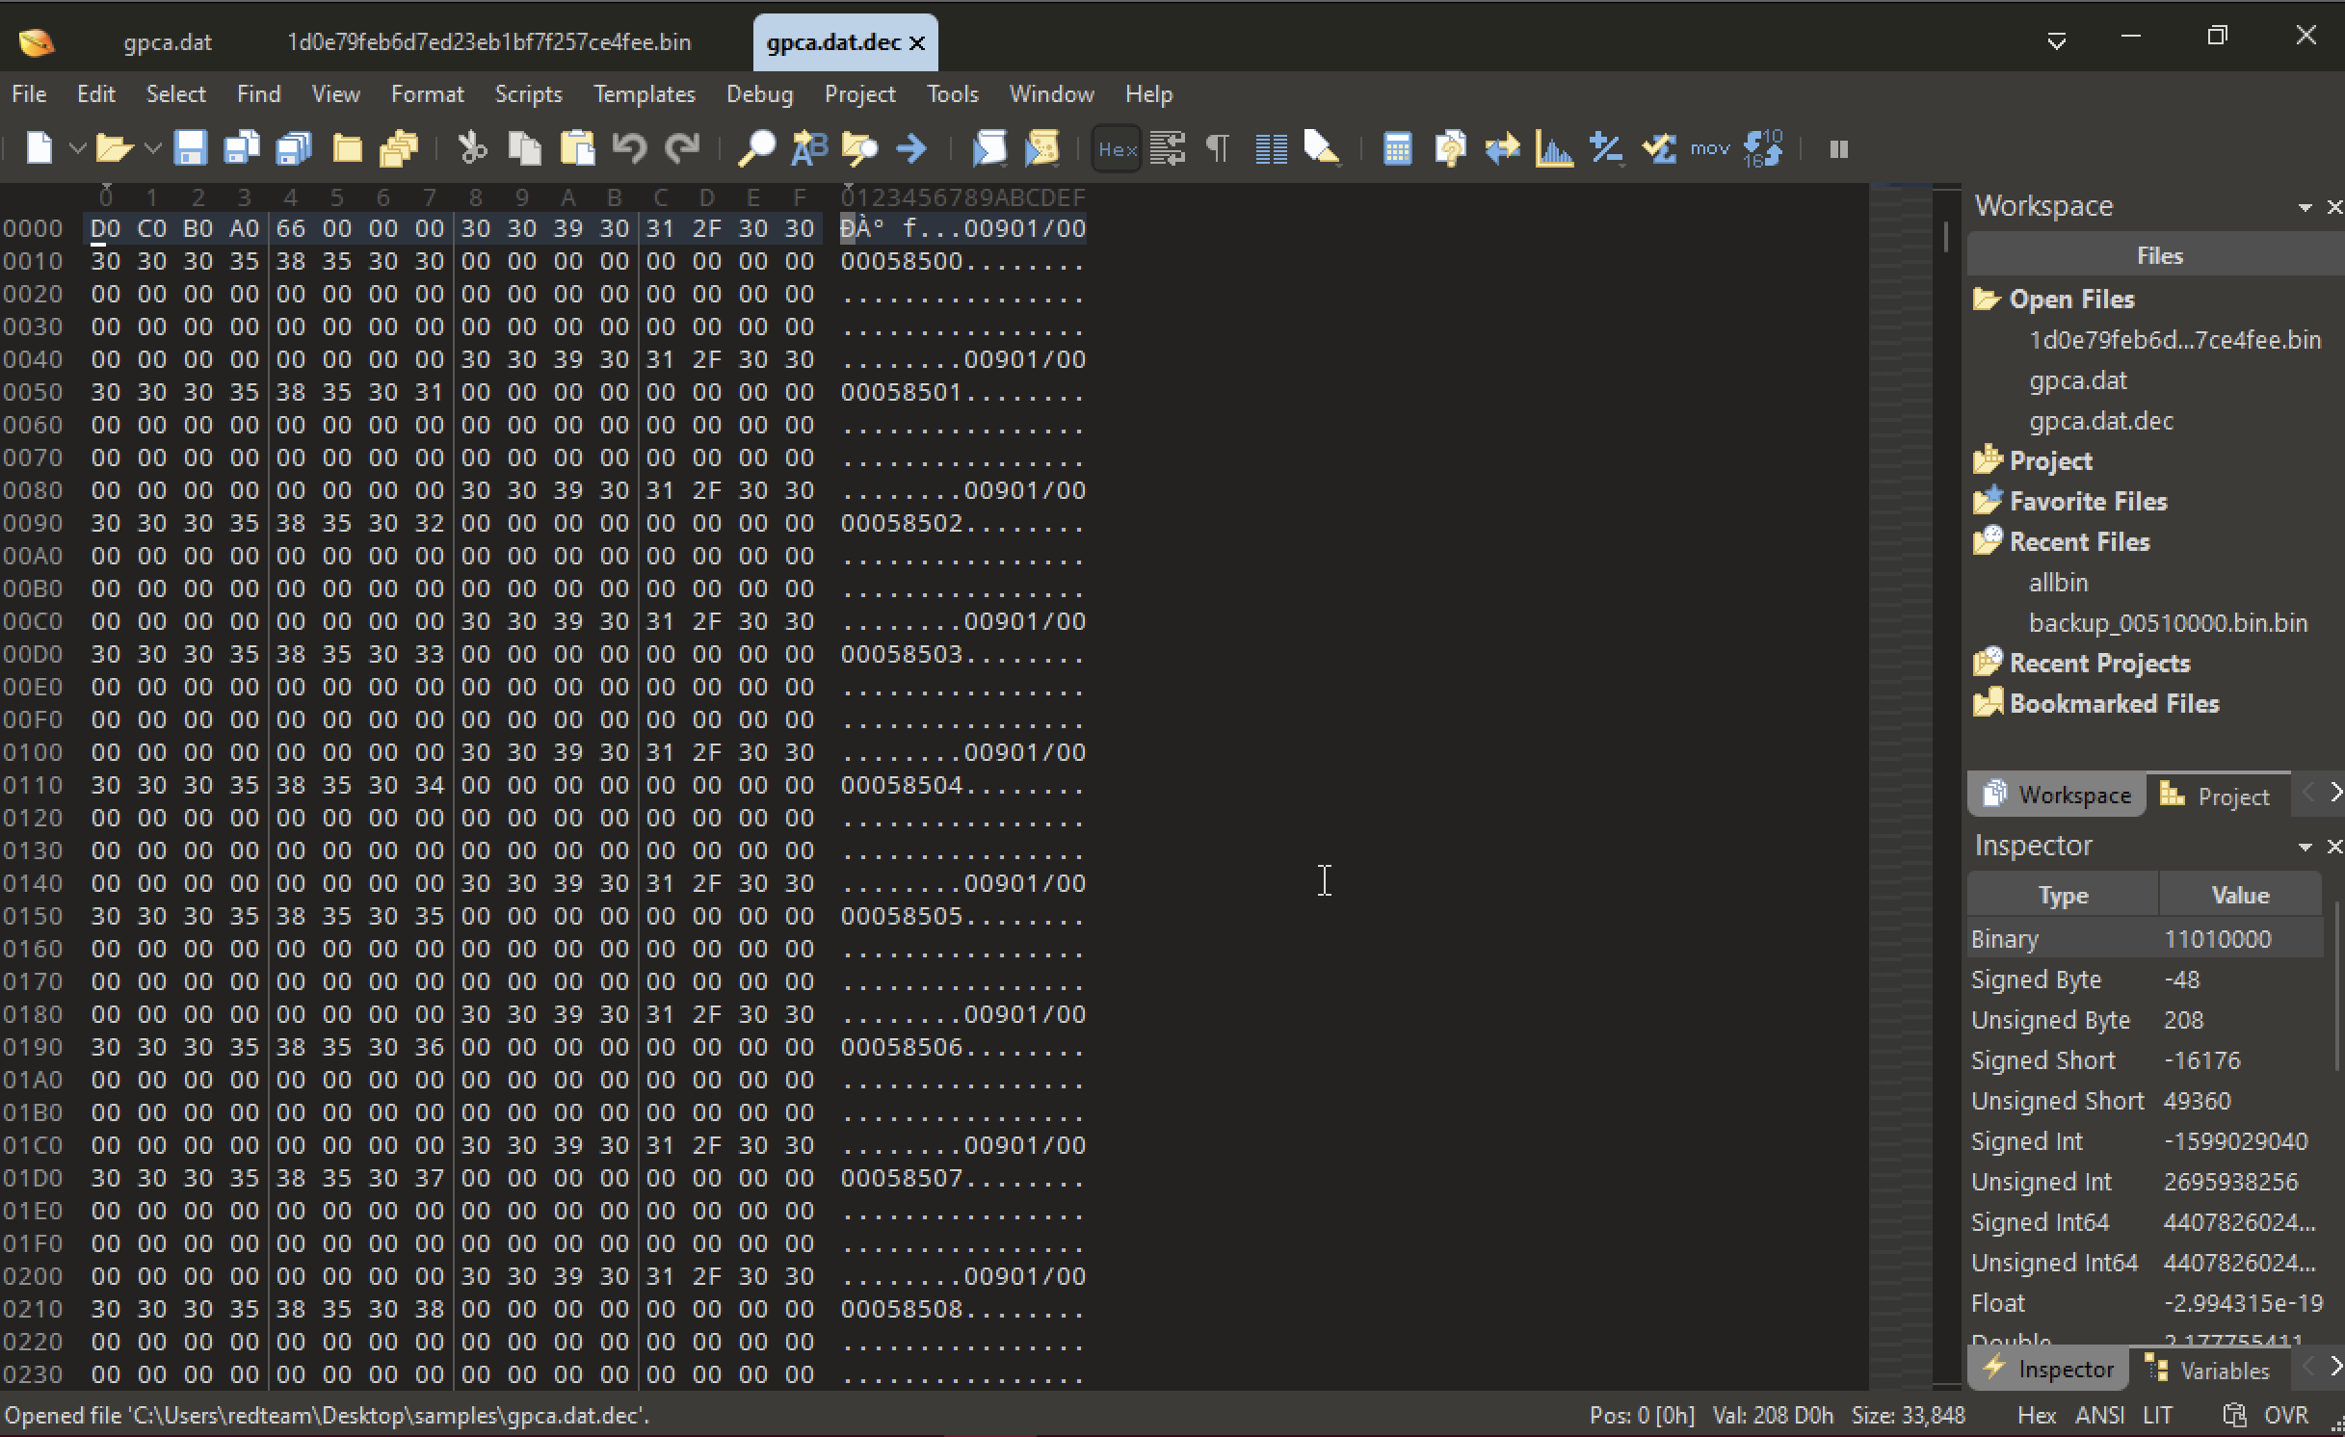Click the Checksum checkmark icon
Image resolution: width=2345 pixels, height=1437 pixels.
point(1659,149)
